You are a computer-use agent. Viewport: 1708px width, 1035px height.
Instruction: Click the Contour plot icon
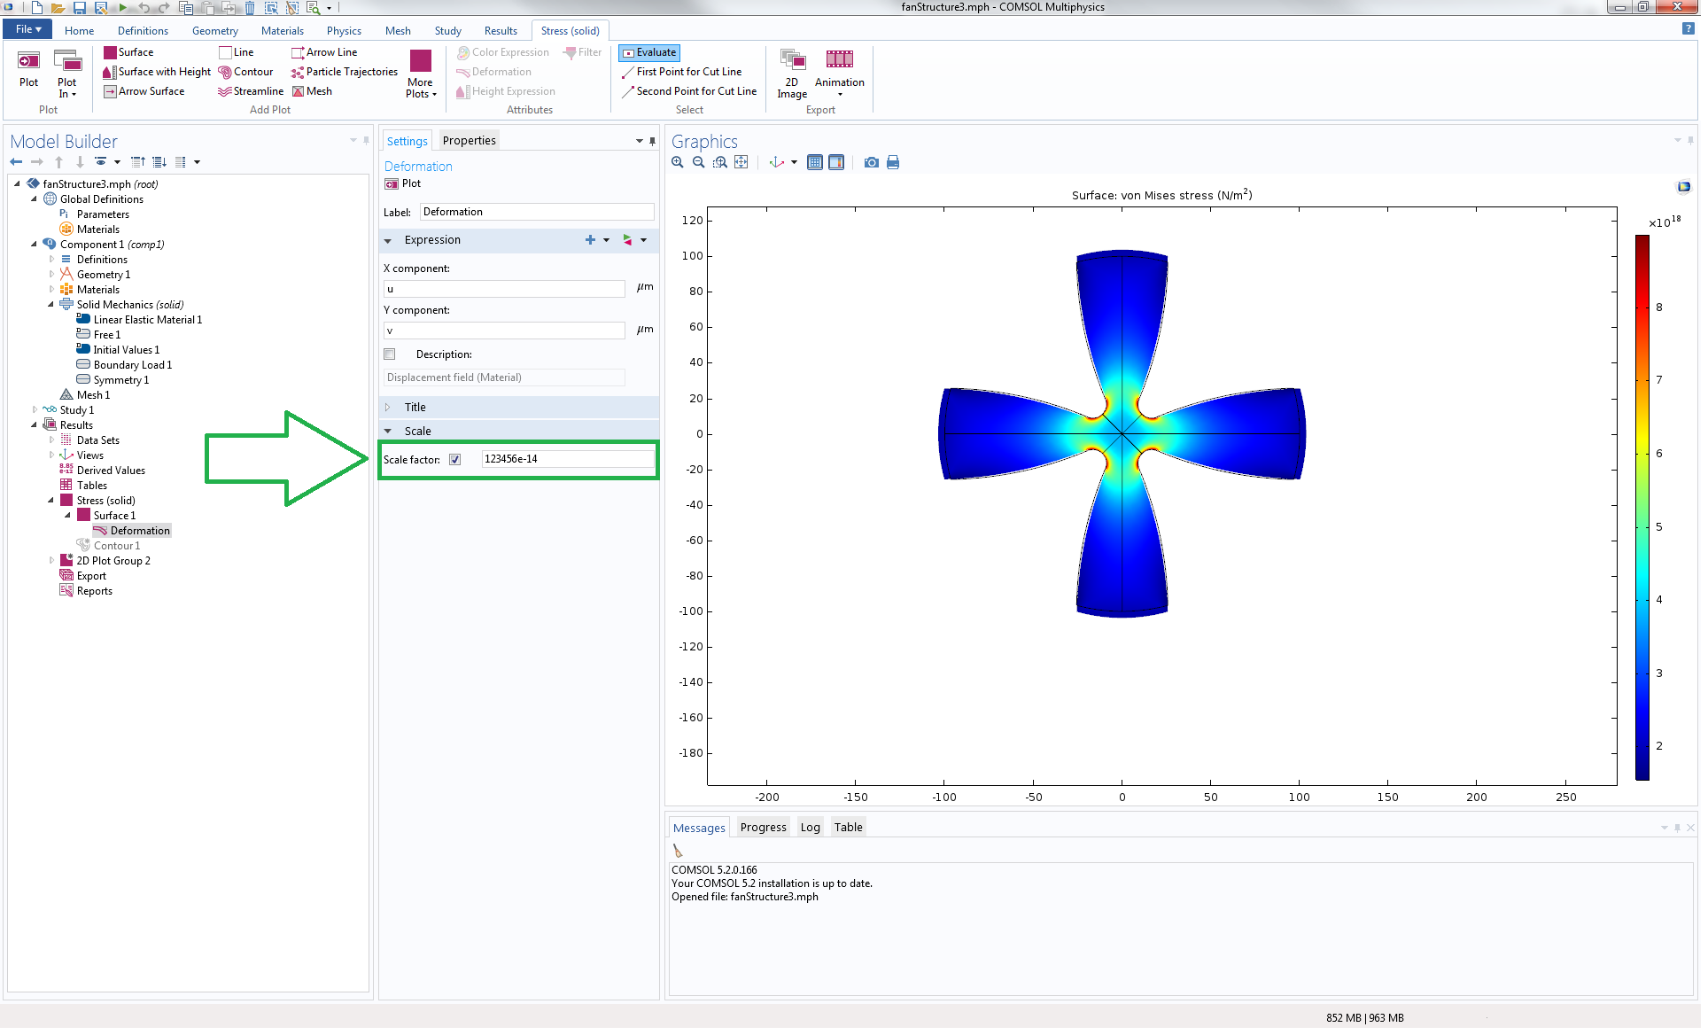[225, 72]
